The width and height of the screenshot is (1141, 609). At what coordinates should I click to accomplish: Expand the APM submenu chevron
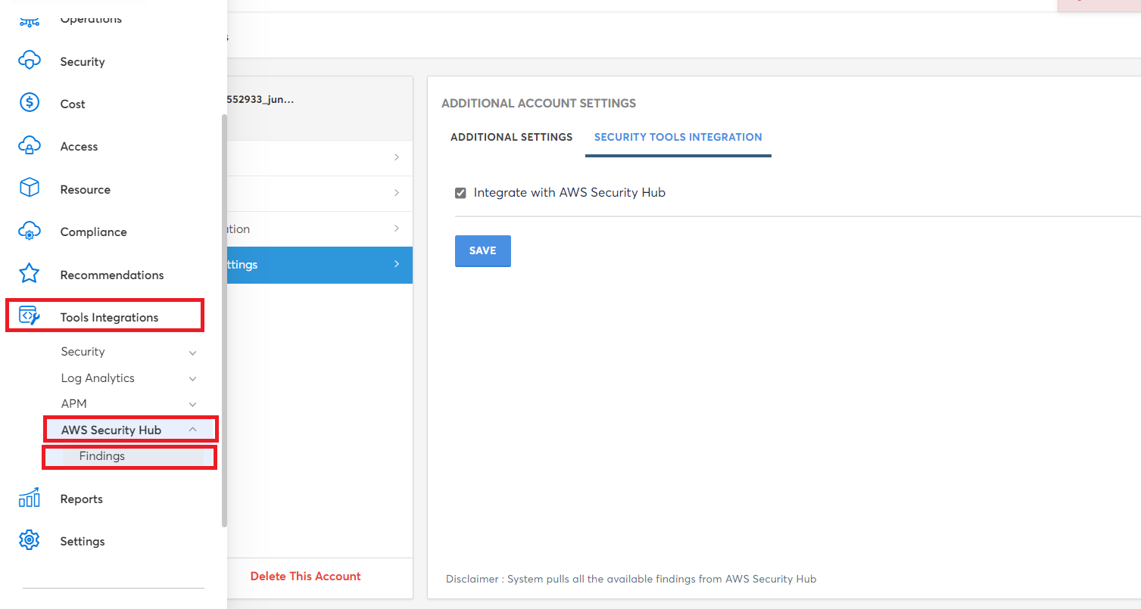pos(192,405)
